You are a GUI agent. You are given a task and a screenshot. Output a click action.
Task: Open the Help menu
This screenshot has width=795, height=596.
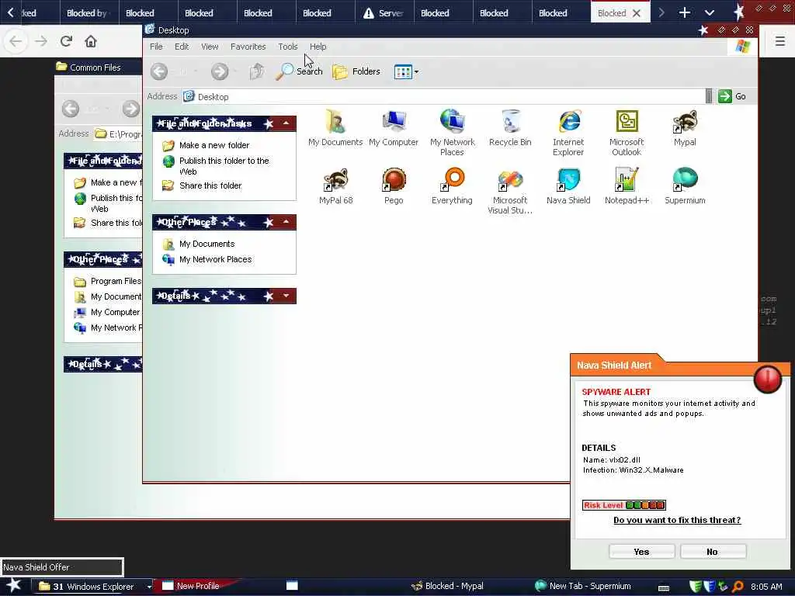click(x=318, y=47)
